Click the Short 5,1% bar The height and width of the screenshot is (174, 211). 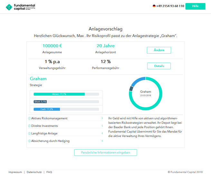tap(40, 102)
